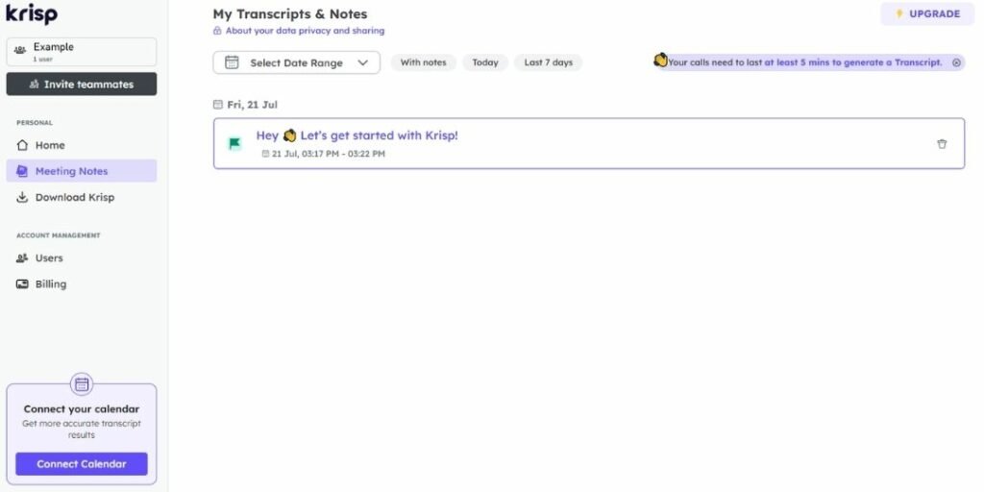Click the Download Krisp arrow icon
Screen dimensions: 984x492
click(22, 197)
